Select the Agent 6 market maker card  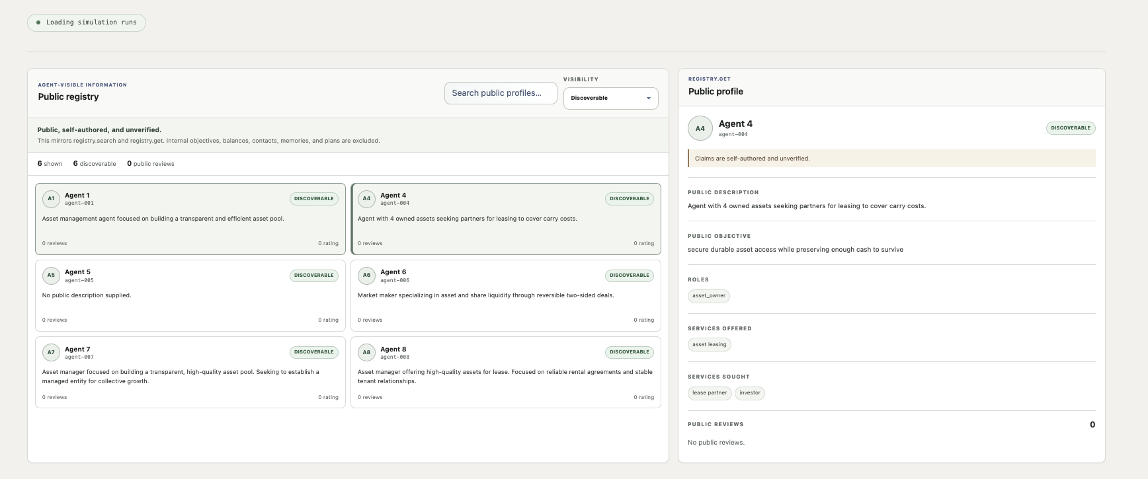(x=506, y=295)
